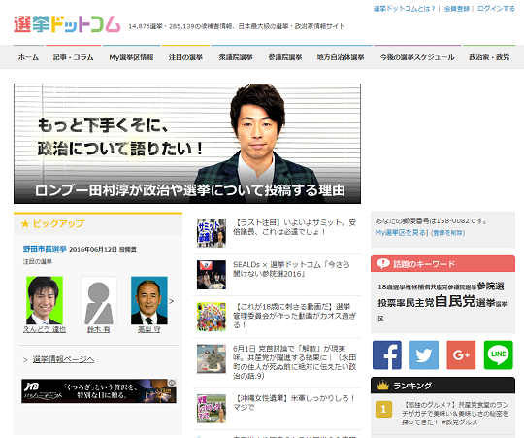Go to 選挙情報ページへ link
524x438 pixels.
(63, 359)
